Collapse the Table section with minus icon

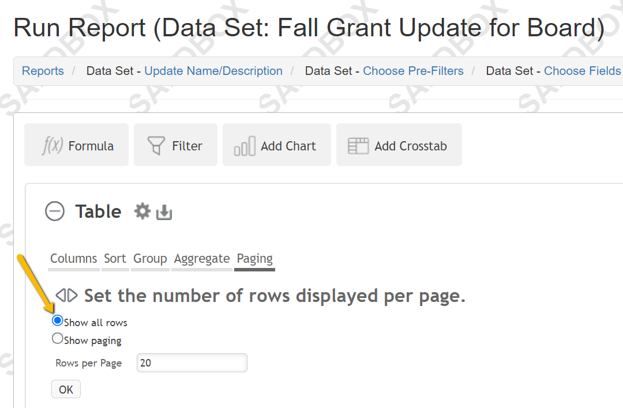54,211
